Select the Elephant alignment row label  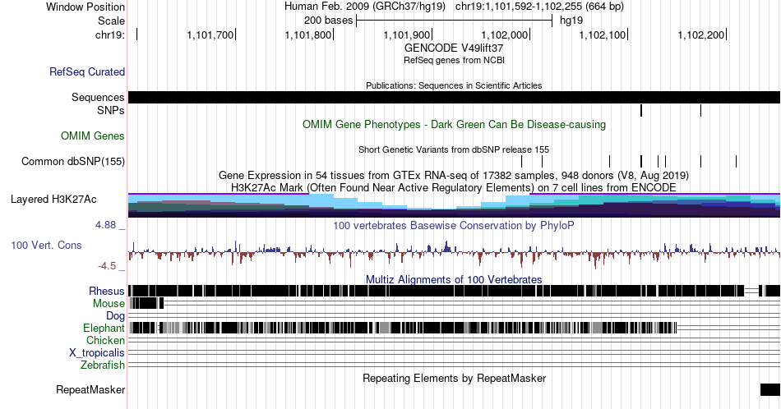104,328
